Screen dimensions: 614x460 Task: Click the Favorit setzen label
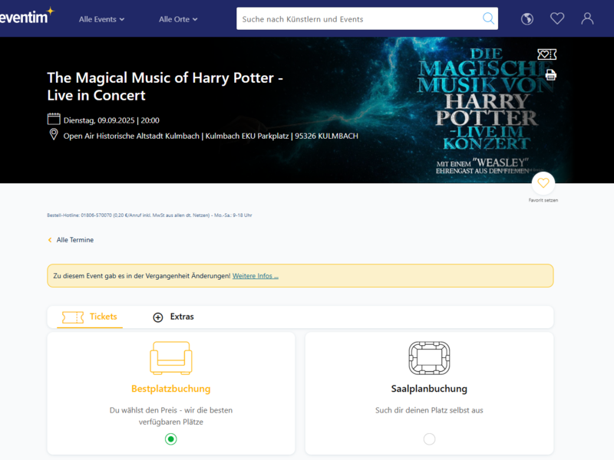[543, 200]
